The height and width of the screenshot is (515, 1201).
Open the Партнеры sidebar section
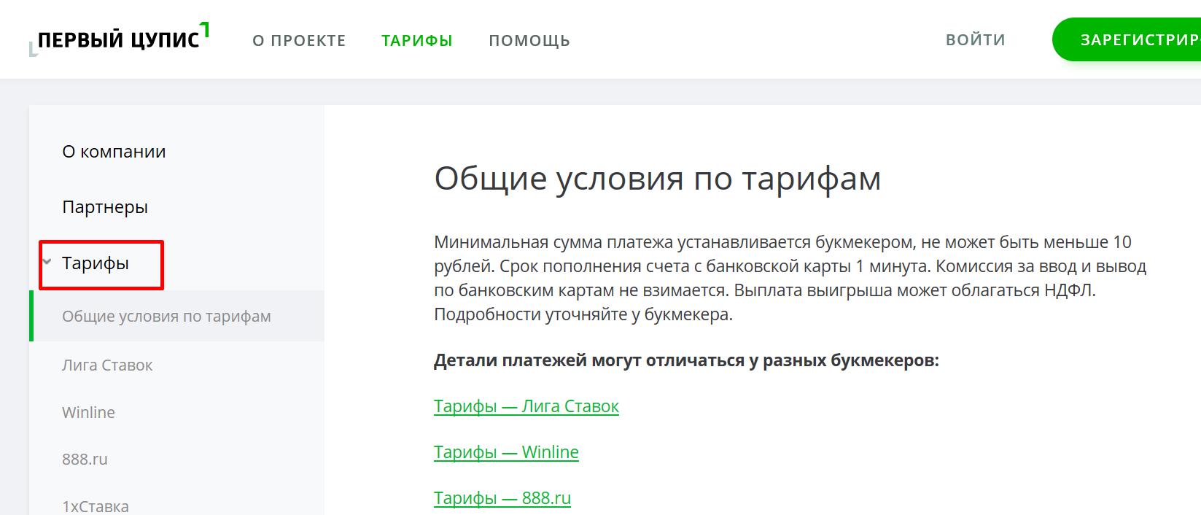pyautogui.click(x=105, y=207)
